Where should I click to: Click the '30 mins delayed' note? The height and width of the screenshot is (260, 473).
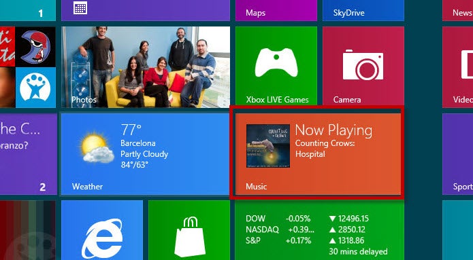coord(358,251)
